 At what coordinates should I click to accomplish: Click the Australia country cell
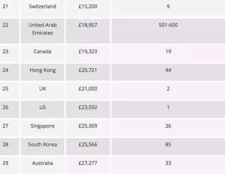[42, 163]
